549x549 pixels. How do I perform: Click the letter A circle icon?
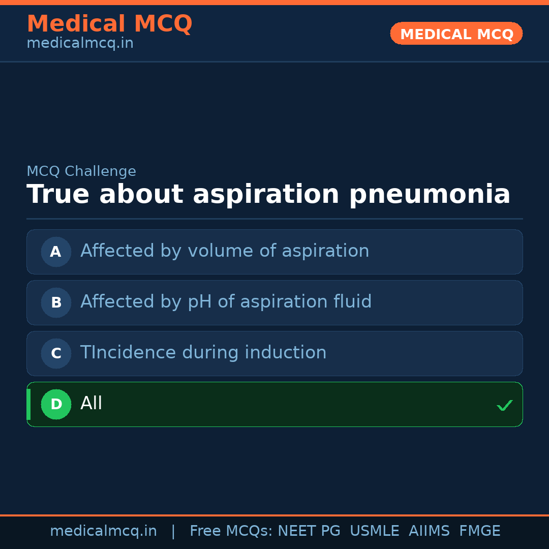56,252
